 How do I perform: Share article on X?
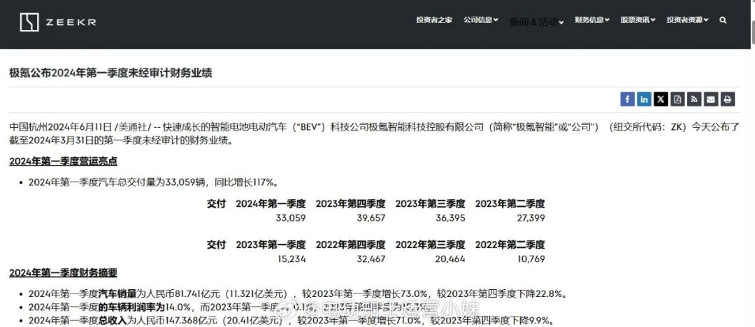661,99
